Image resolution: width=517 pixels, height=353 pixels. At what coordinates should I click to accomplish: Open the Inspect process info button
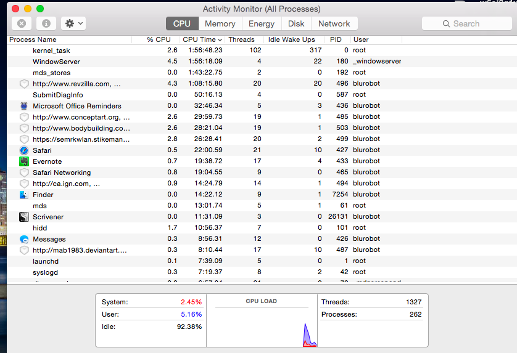tap(46, 23)
